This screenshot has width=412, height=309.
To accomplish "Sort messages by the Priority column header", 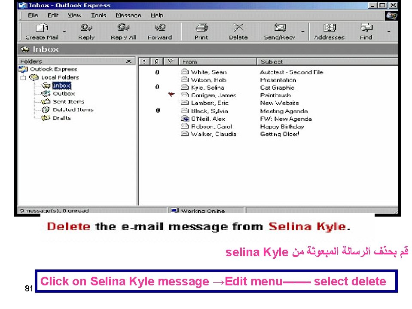I will coord(144,62).
